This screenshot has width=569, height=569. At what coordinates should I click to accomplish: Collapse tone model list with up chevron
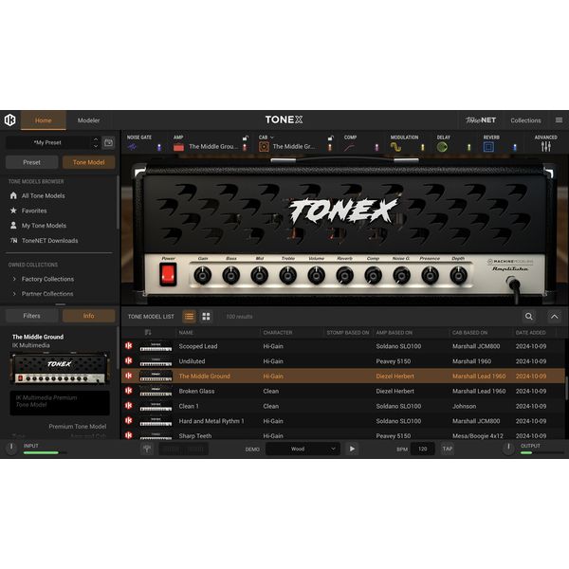pyautogui.click(x=554, y=317)
